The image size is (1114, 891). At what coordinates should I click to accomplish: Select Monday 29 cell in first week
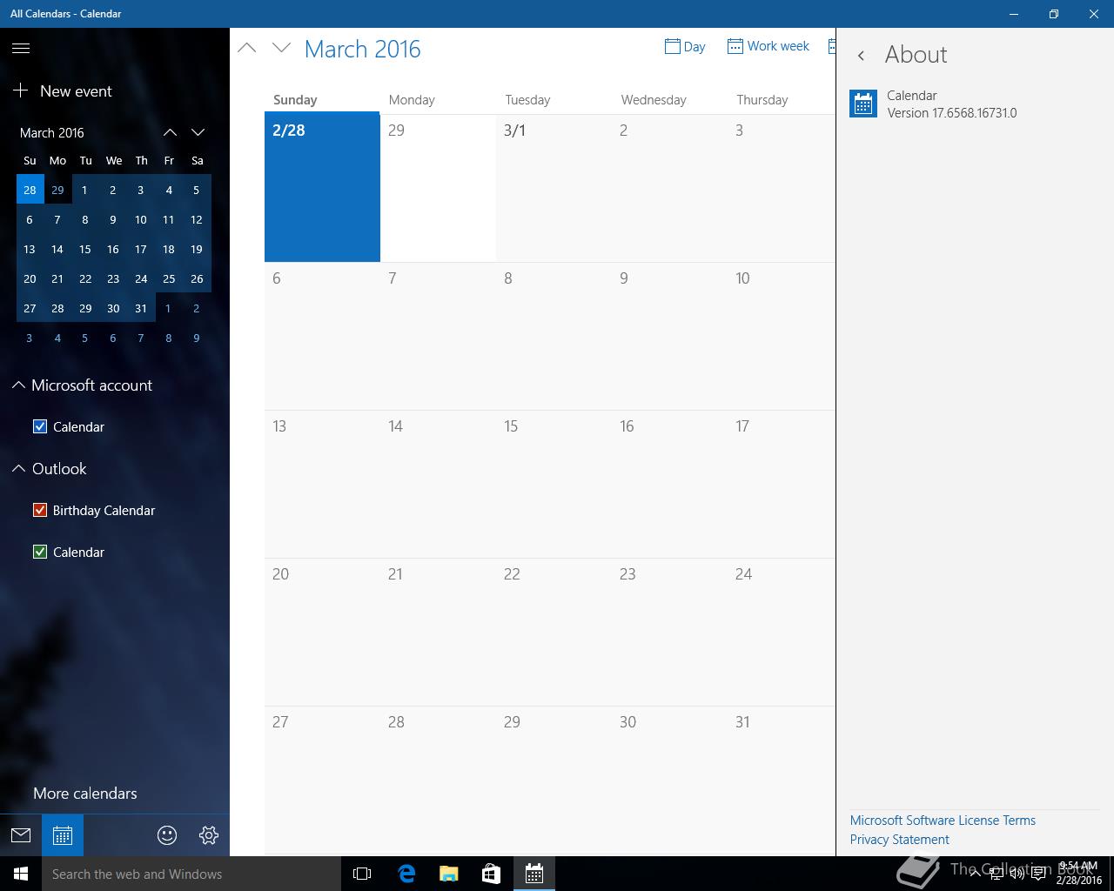coord(438,187)
